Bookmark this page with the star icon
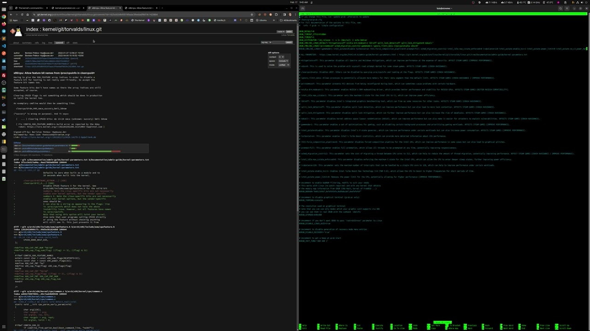590x331 pixels. coord(252,14)
